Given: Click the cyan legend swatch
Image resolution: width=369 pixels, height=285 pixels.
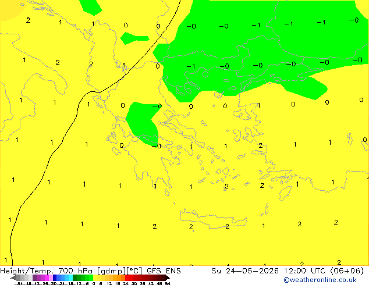Looking at the screenshot, I should click(x=70, y=277).
